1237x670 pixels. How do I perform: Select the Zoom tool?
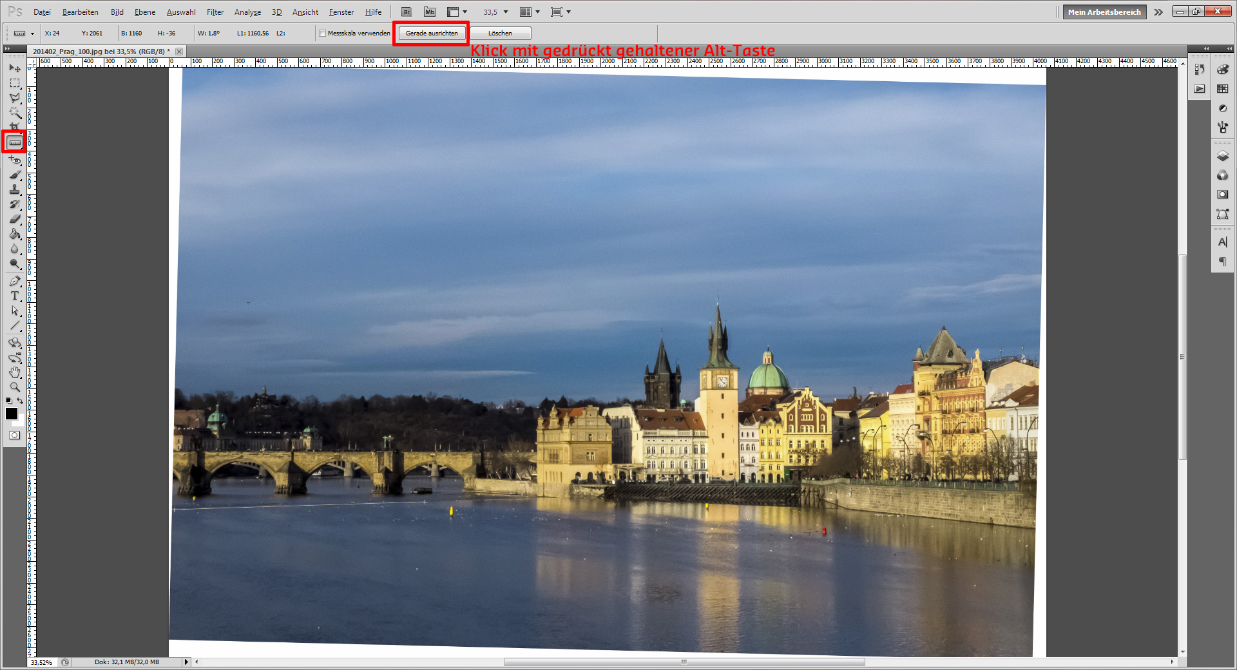[x=14, y=387]
